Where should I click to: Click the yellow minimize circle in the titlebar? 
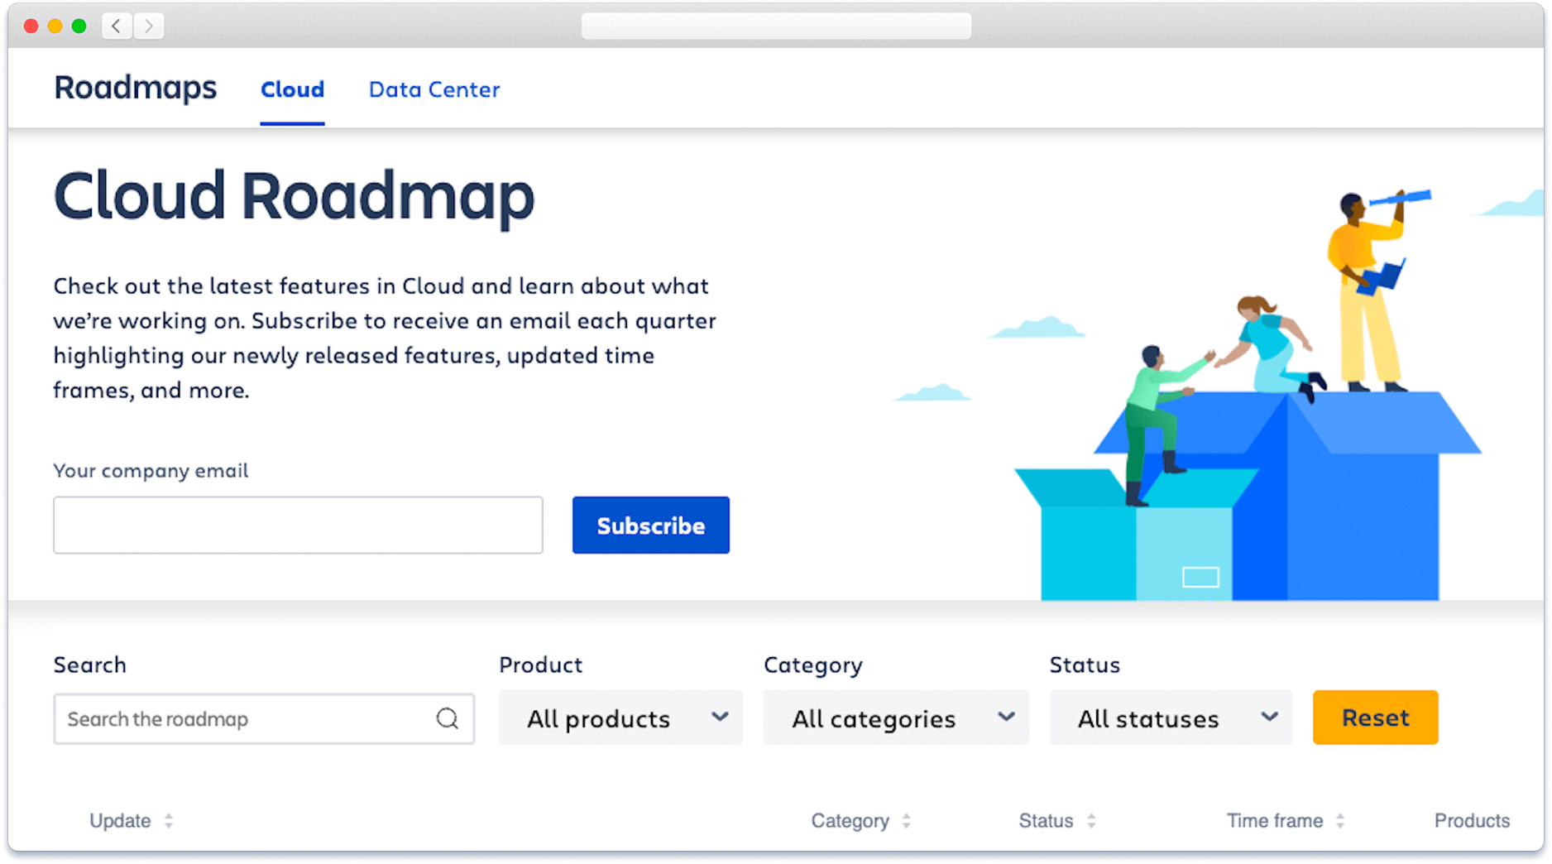(x=54, y=26)
